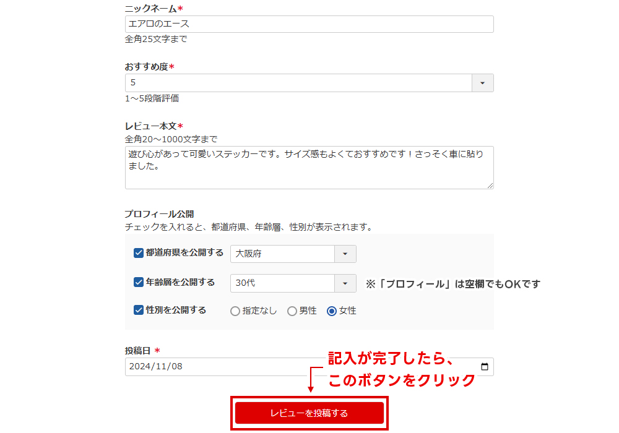Focus the ニックネーム text field
The height and width of the screenshot is (433, 619).
coord(309,24)
